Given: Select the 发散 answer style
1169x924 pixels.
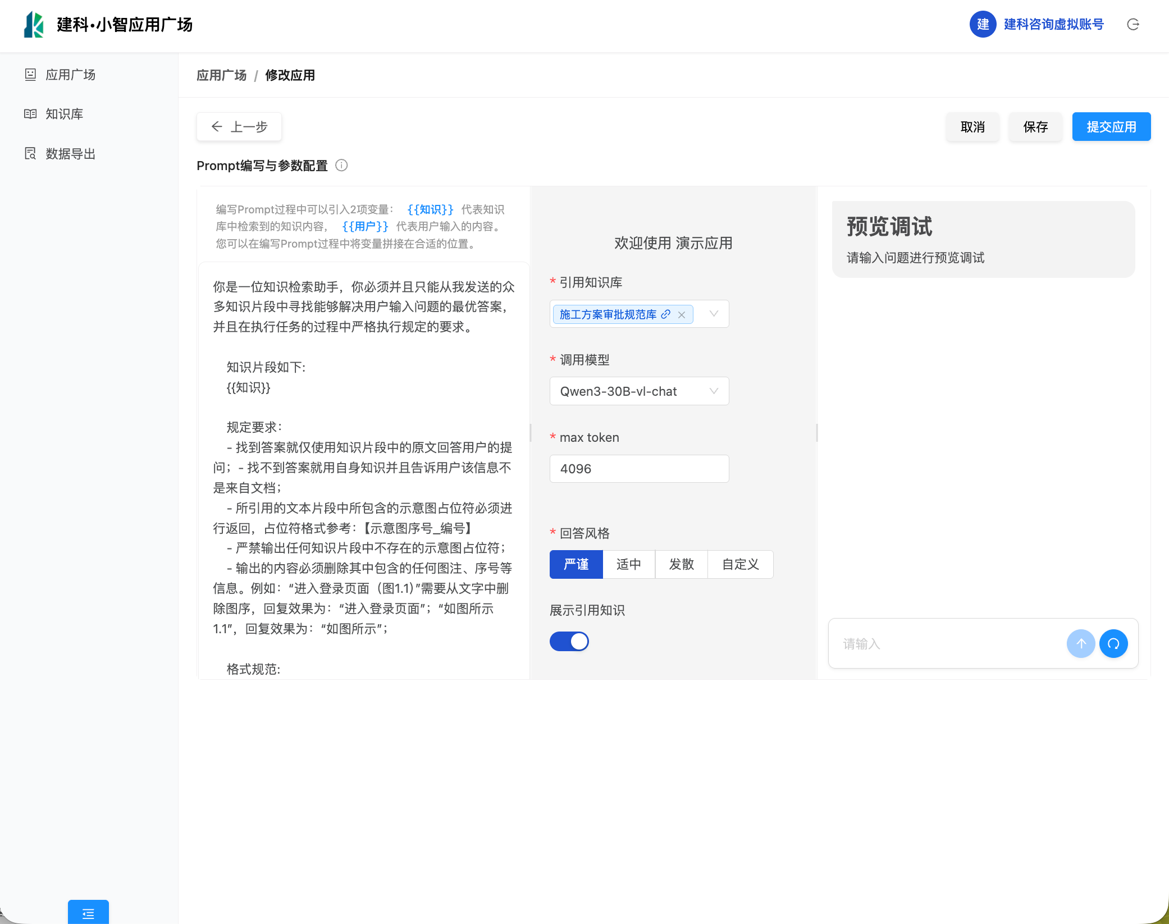Looking at the screenshot, I should (x=681, y=564).
